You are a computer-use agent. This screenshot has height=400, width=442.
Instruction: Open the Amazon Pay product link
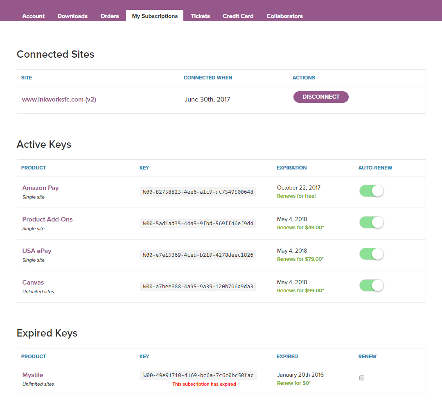41,188
